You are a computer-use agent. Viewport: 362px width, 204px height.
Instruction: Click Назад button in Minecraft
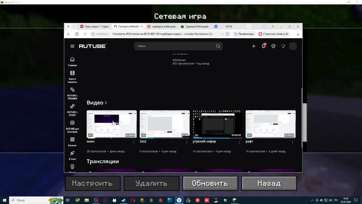(x=269, y=183)
